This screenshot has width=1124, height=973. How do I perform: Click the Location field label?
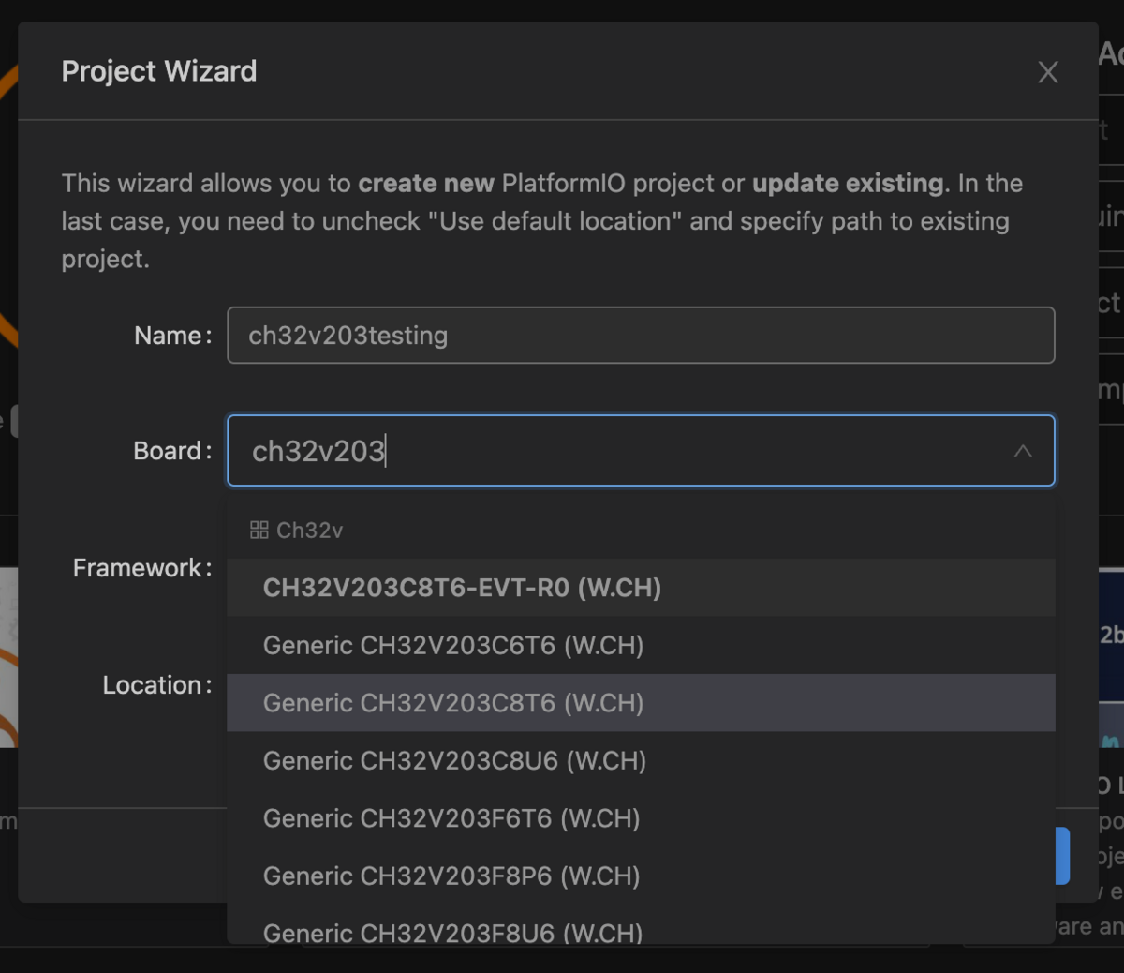click(157, 685)
